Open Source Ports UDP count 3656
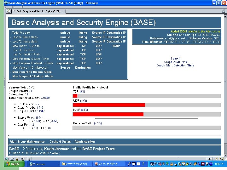The width and height of the screenshot is (227, 170). 54,121
